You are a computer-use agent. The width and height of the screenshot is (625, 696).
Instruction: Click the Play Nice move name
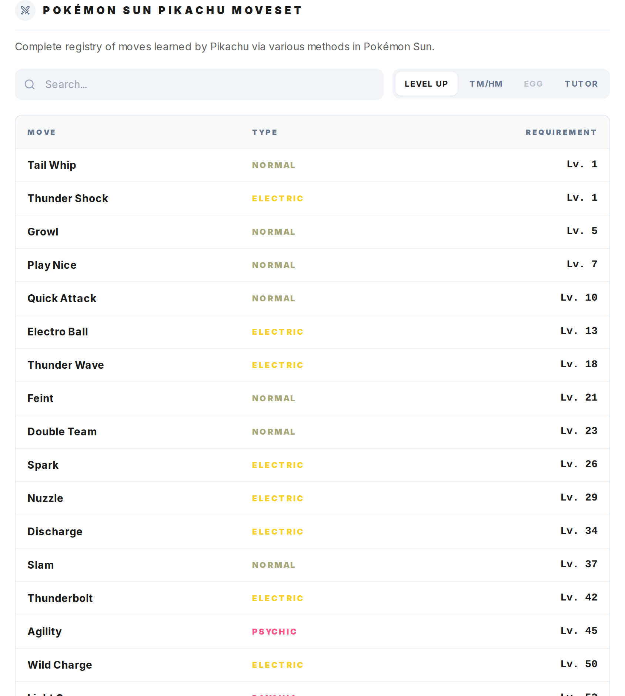pyautogui.click(x=52, y=265)
